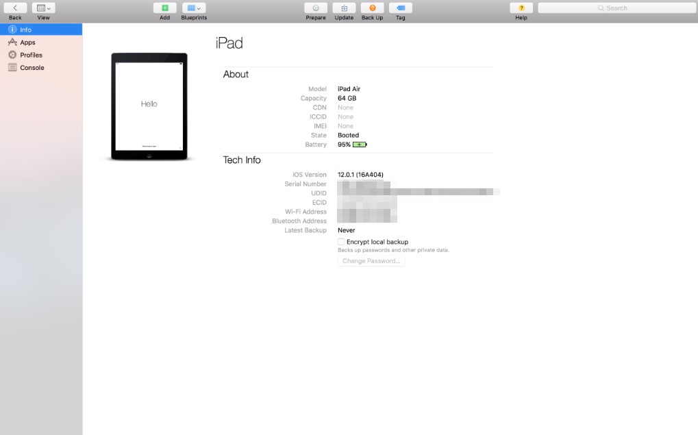
Task: Open the Apps sidebar section
Action: click(x=27, y=42)
